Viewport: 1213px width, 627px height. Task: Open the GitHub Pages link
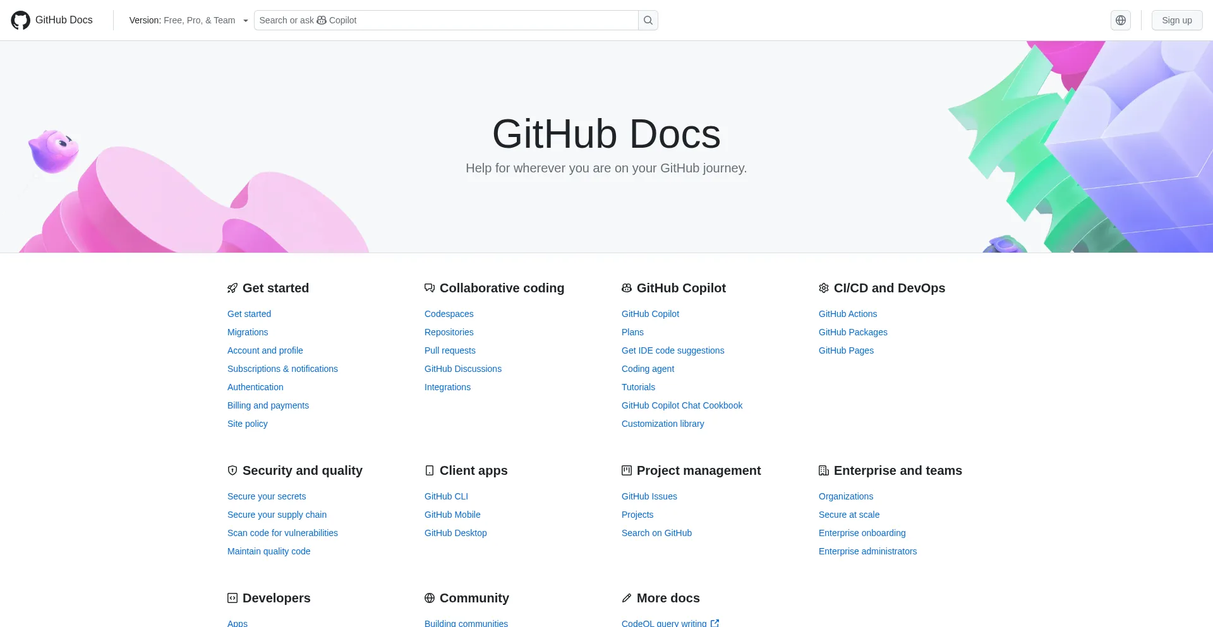(x=846, y=350)
